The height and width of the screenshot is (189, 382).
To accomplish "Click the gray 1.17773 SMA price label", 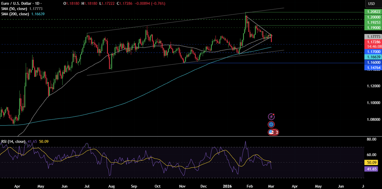I will pyautogui.click(x=372, y=37).
